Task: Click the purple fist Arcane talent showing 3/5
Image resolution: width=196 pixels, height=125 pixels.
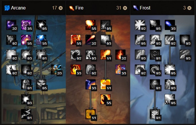Action: 26,25
